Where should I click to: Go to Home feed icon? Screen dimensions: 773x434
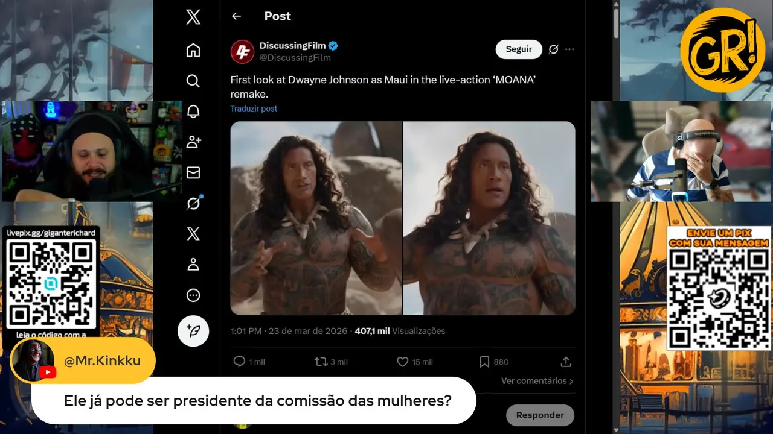pos(193,50)
